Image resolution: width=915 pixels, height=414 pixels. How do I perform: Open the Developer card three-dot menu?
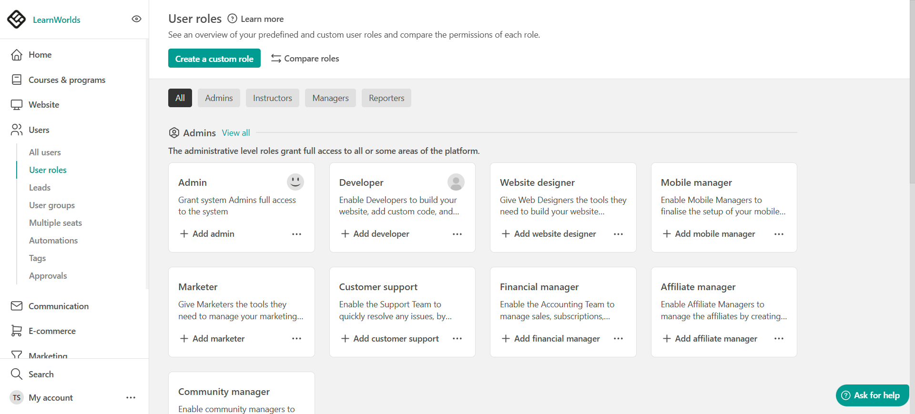(x=457, y=234)
